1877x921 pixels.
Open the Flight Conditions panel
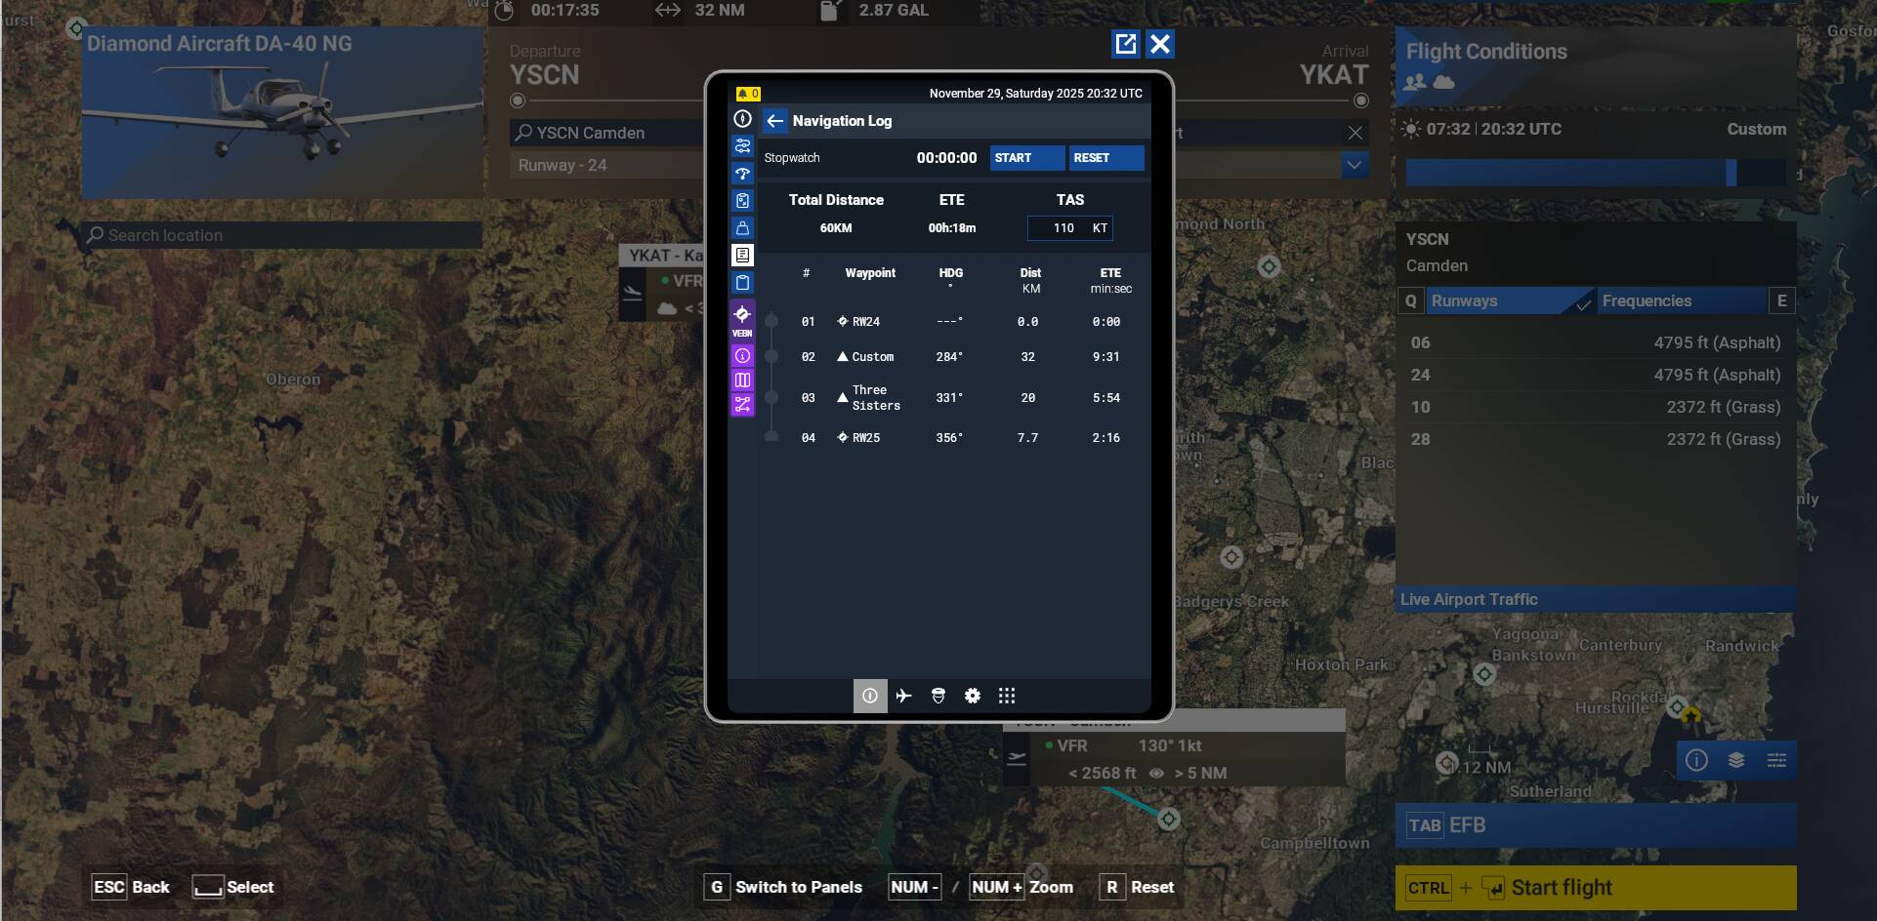pos(1596,66)
